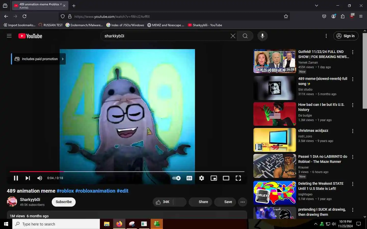
Task: Clear the search box text
Action: click(233, 36)
